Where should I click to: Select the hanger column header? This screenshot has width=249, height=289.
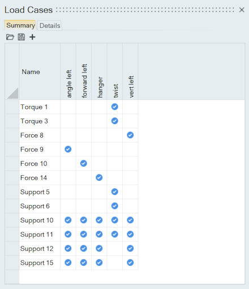(x=99, y=72)
